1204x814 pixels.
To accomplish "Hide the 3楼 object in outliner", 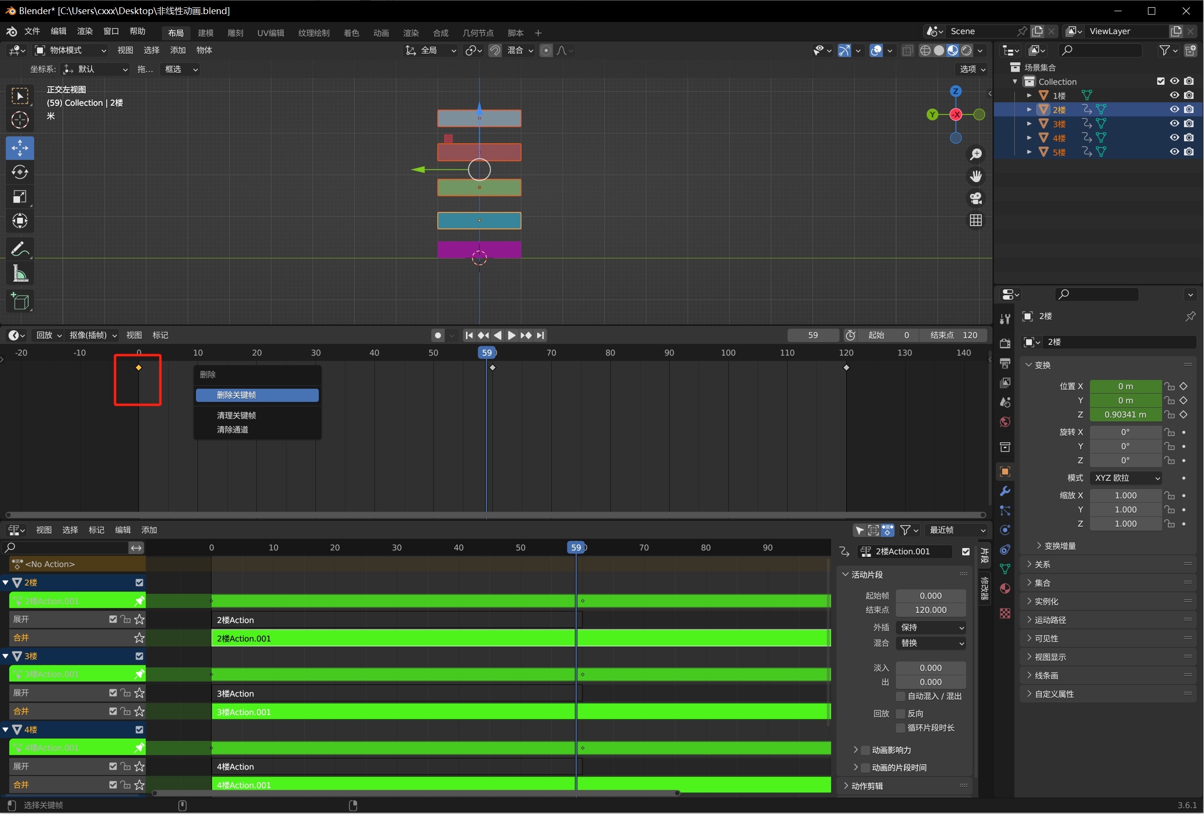I will tap(1174, 124).
